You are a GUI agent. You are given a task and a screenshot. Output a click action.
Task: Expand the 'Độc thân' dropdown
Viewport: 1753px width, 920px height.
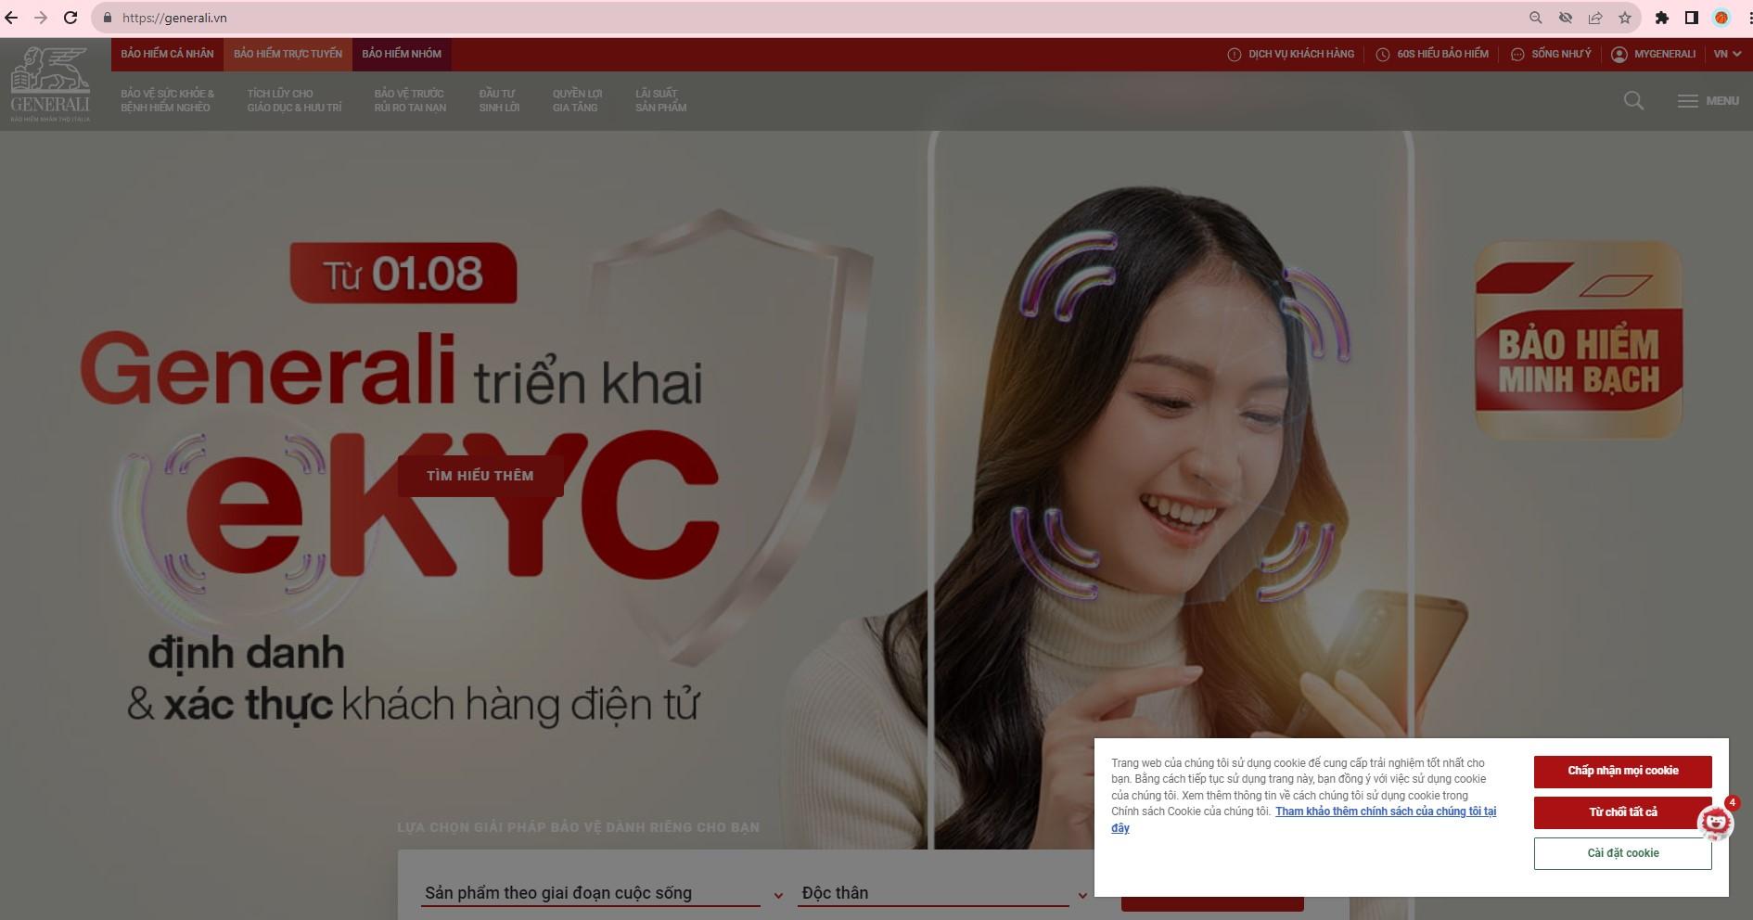tap(940, 893)
